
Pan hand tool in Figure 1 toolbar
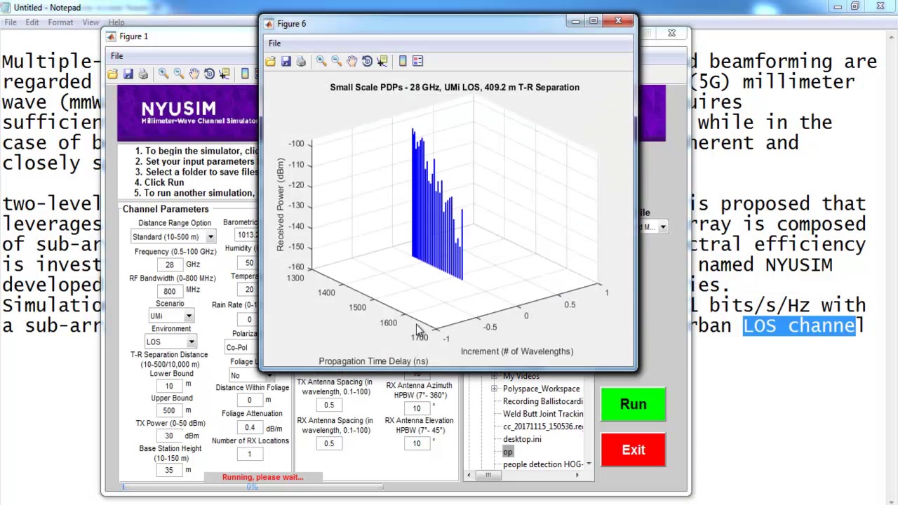tap(194, 74)
